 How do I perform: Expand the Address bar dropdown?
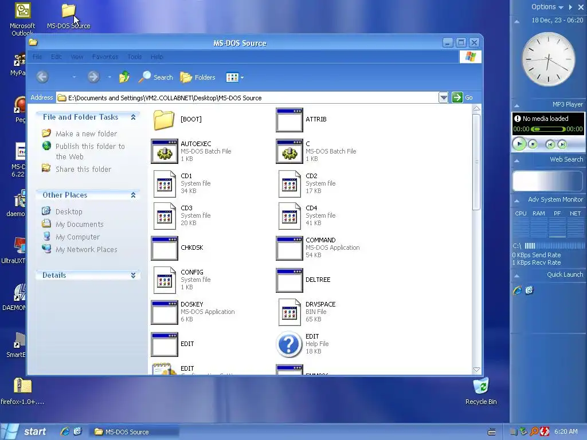pos(443,97)
